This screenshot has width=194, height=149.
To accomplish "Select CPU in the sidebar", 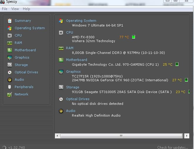I will [18, 35].
